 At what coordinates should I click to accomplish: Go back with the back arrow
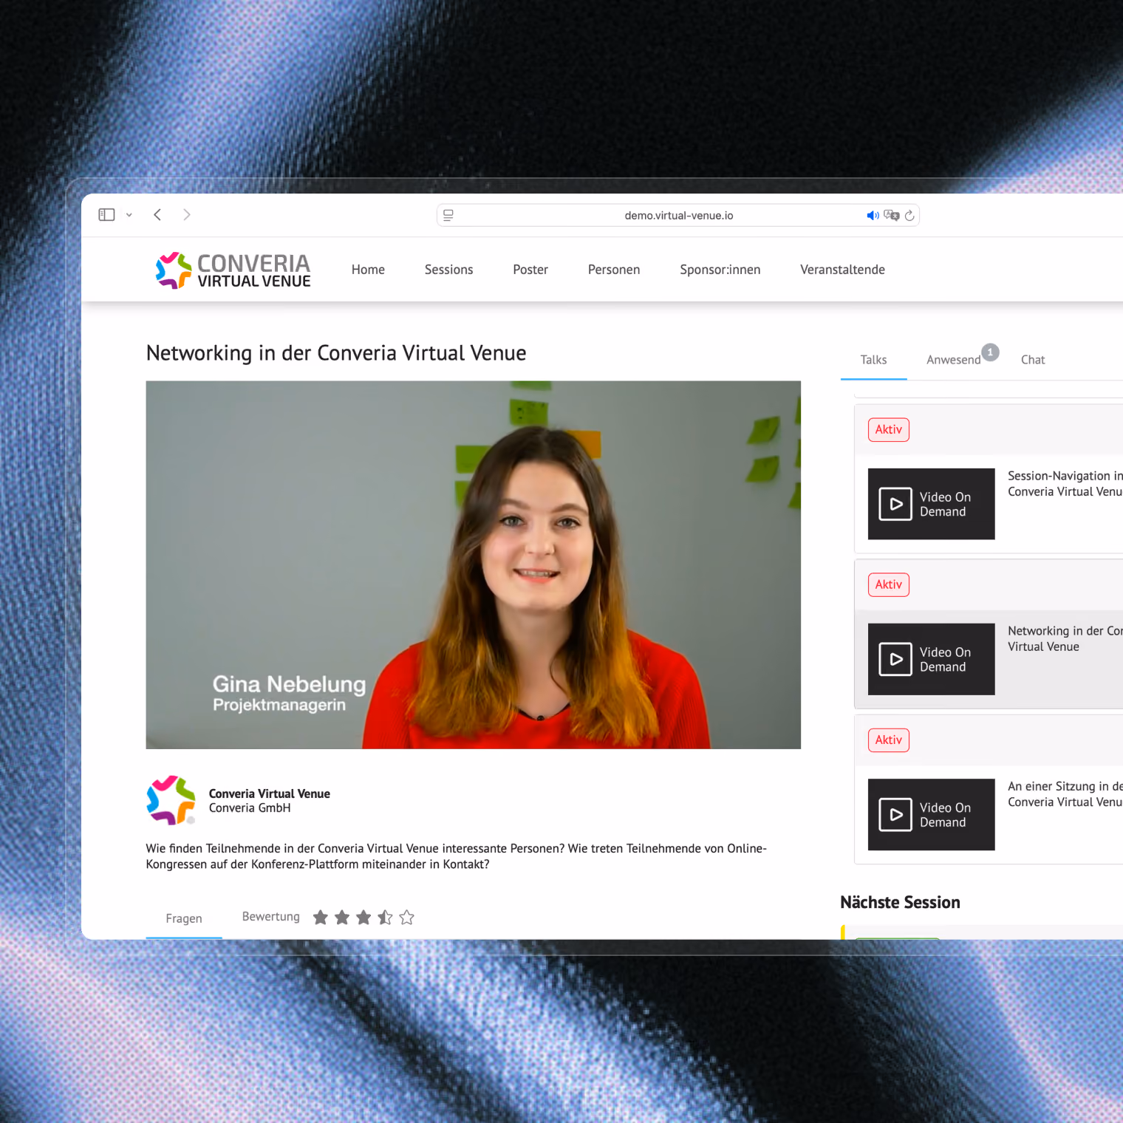(157, 214)
